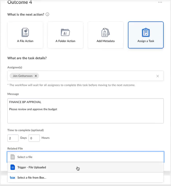Click the file document icon in File Action
The image size is (171, 186).
coord(25,32)
